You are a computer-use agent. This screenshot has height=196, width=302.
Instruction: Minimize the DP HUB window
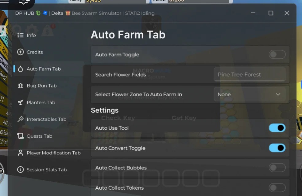tap(253, 13)
